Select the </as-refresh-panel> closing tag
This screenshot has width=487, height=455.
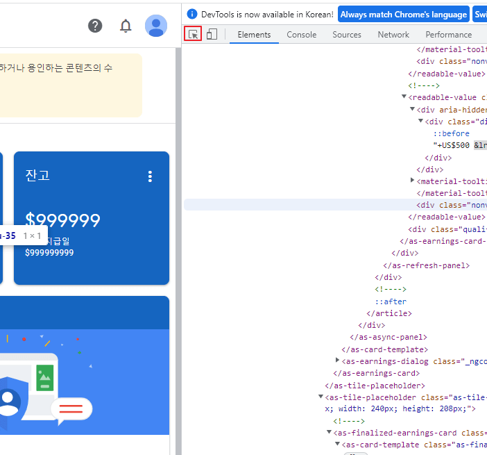tap(427, 265)
